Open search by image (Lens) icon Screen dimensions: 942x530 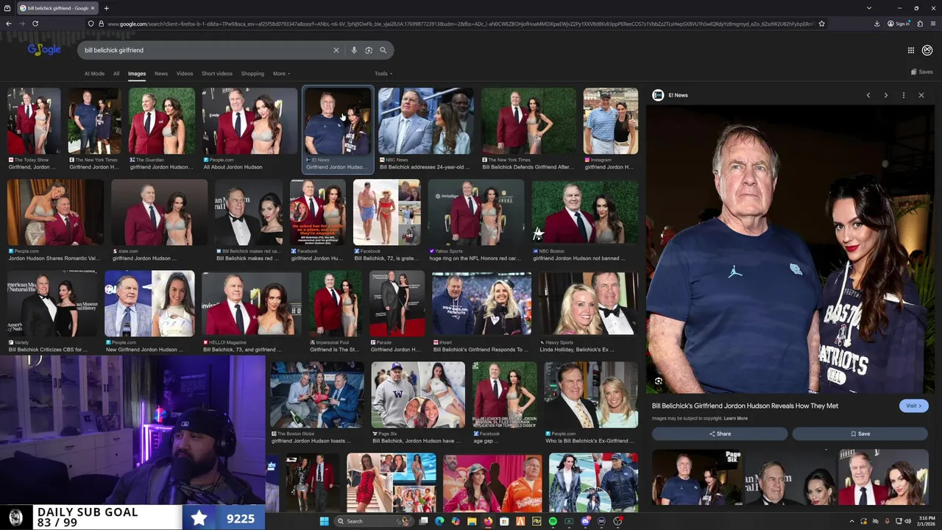coord(369,50)
